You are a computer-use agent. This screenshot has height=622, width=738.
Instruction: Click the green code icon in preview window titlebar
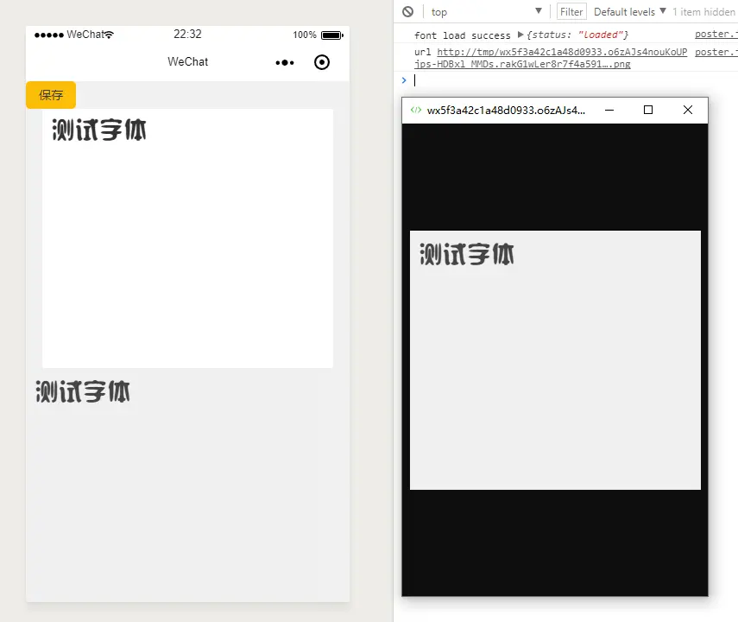415,110
